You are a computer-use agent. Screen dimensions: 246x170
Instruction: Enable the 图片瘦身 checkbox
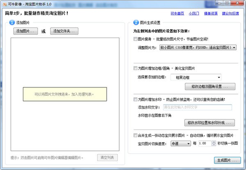coord(135,39)
